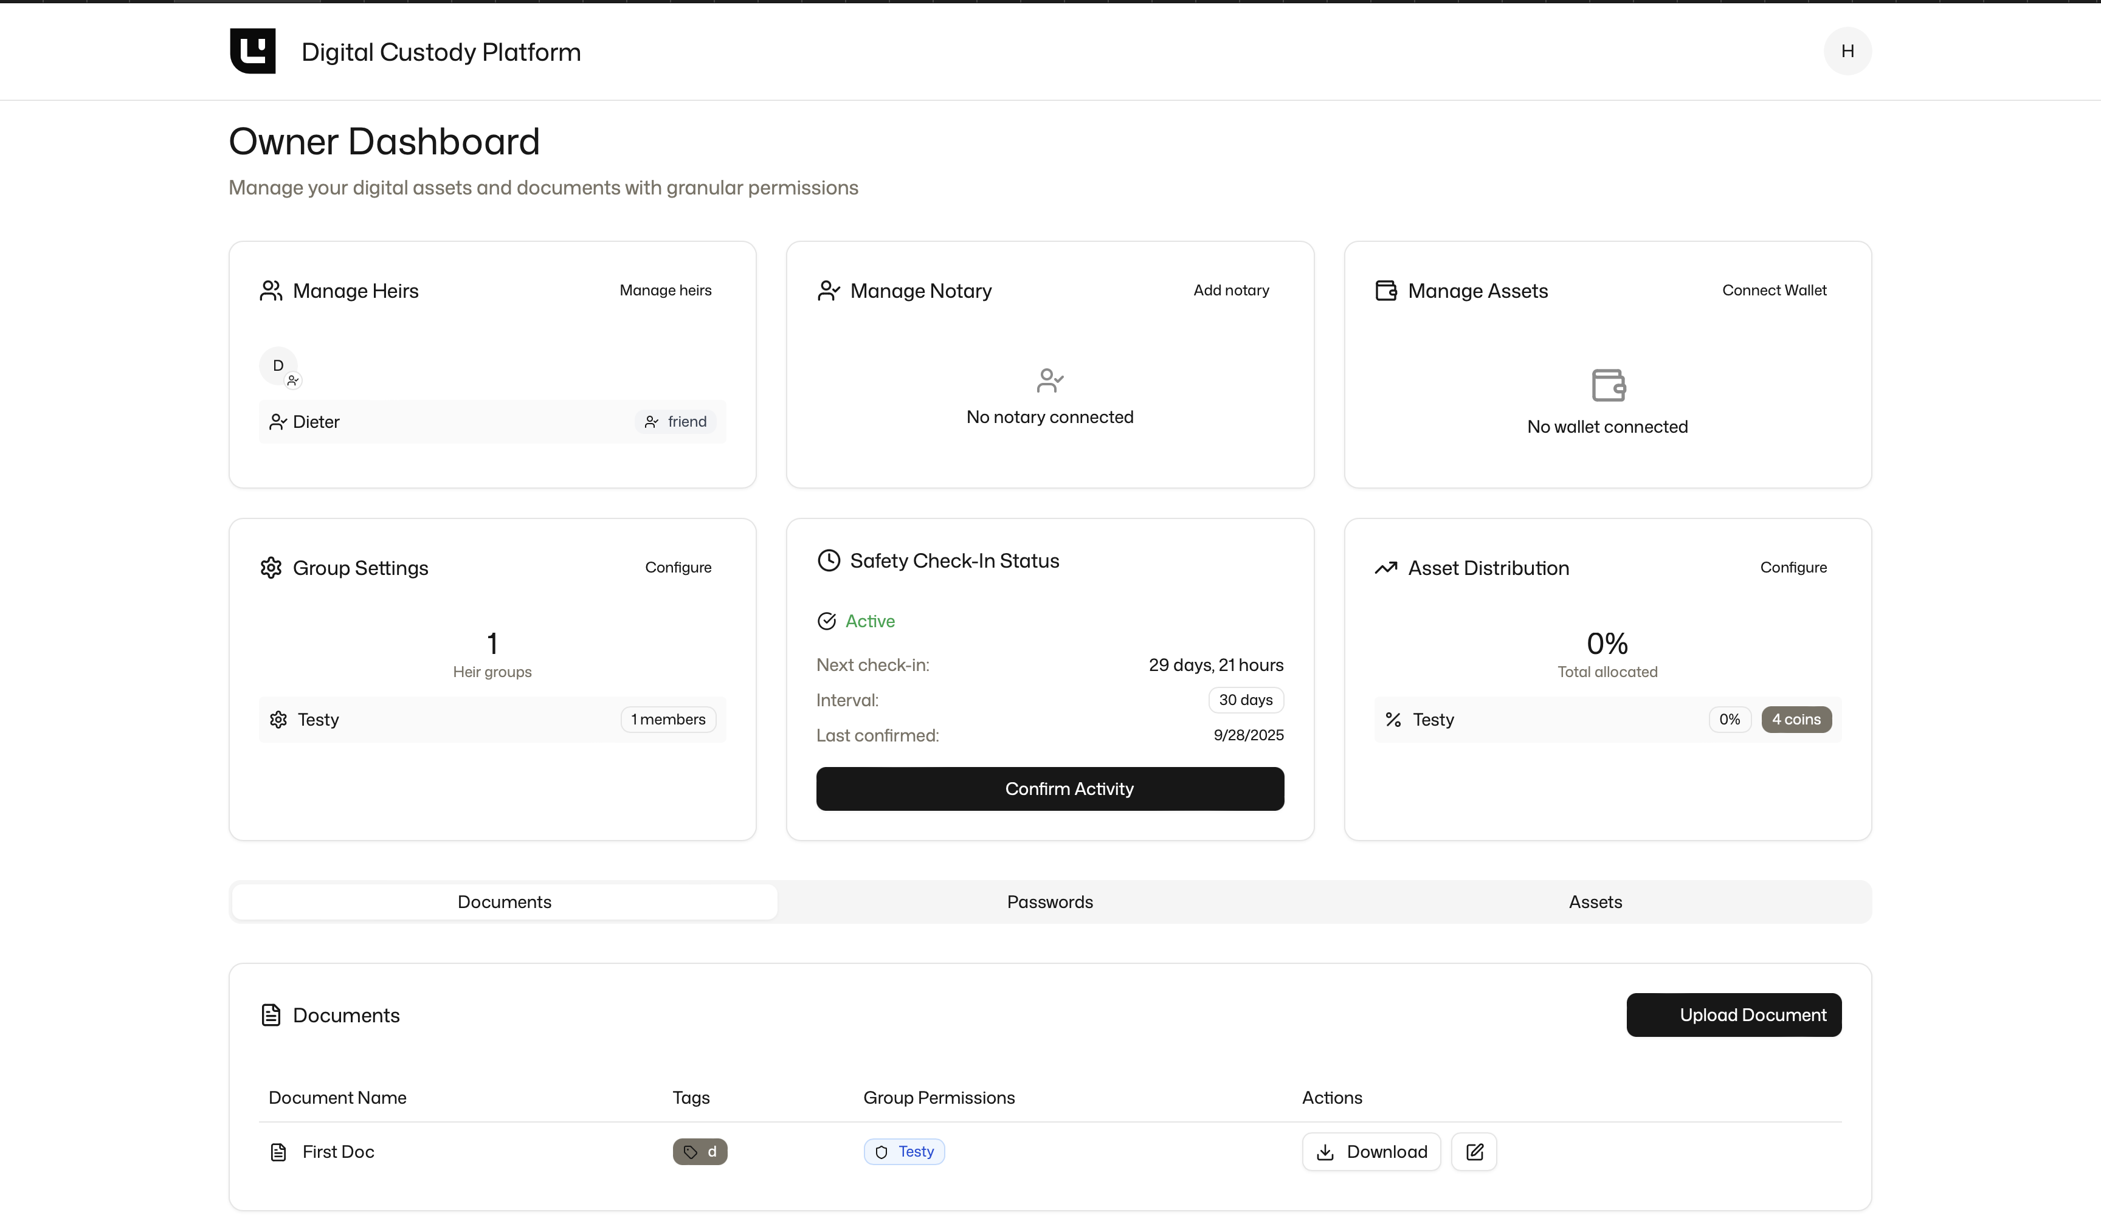Switch to the Documents tab
Viewport: 2101px width, 1218px height.
[x=505, y=902]
